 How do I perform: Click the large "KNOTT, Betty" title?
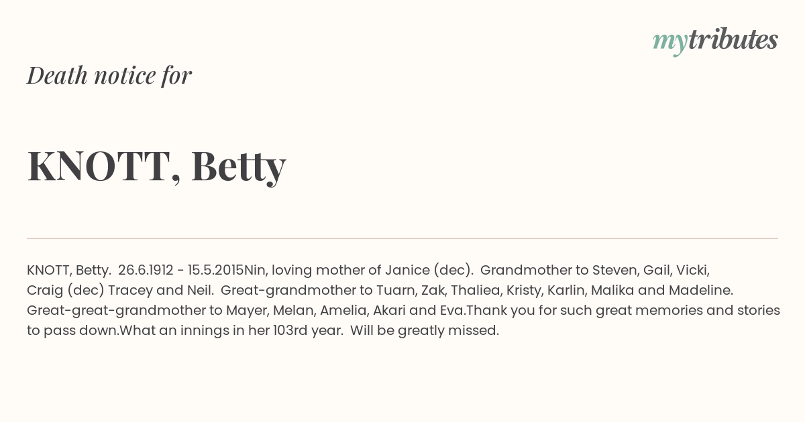[x=156, y=165]
